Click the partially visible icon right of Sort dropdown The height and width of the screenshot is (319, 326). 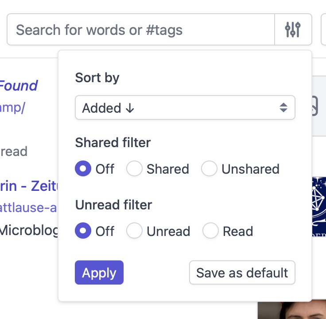point(315,106)
